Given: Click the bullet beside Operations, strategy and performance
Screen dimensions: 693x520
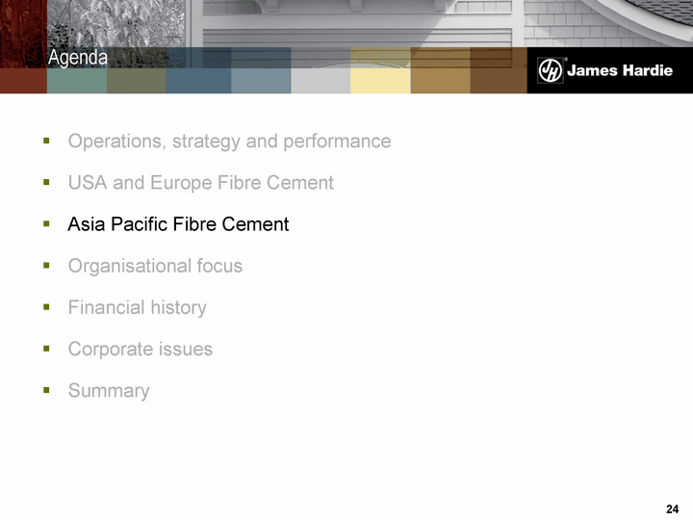Looking at the screenshot, I should click(46, 142).
